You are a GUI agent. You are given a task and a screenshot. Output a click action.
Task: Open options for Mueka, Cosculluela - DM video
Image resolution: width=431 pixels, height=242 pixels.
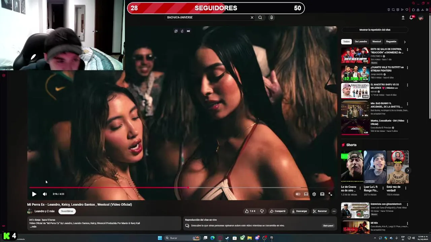click(x=407, y=121)
